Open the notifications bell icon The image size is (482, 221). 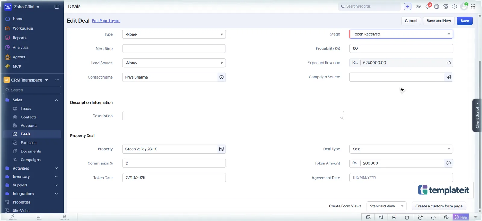click(x=428, y=6)
